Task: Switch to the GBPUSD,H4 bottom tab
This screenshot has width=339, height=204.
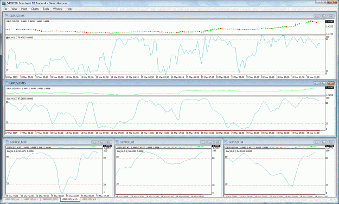Action: (x=12, y=199)
